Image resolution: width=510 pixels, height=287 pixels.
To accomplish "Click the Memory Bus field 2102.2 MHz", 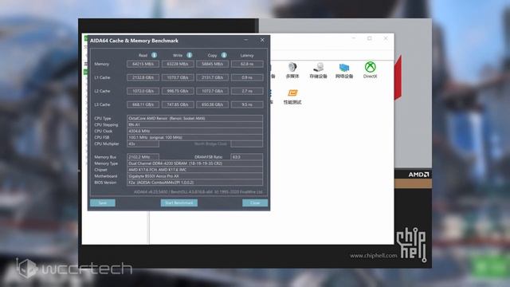I will point(143,157).
